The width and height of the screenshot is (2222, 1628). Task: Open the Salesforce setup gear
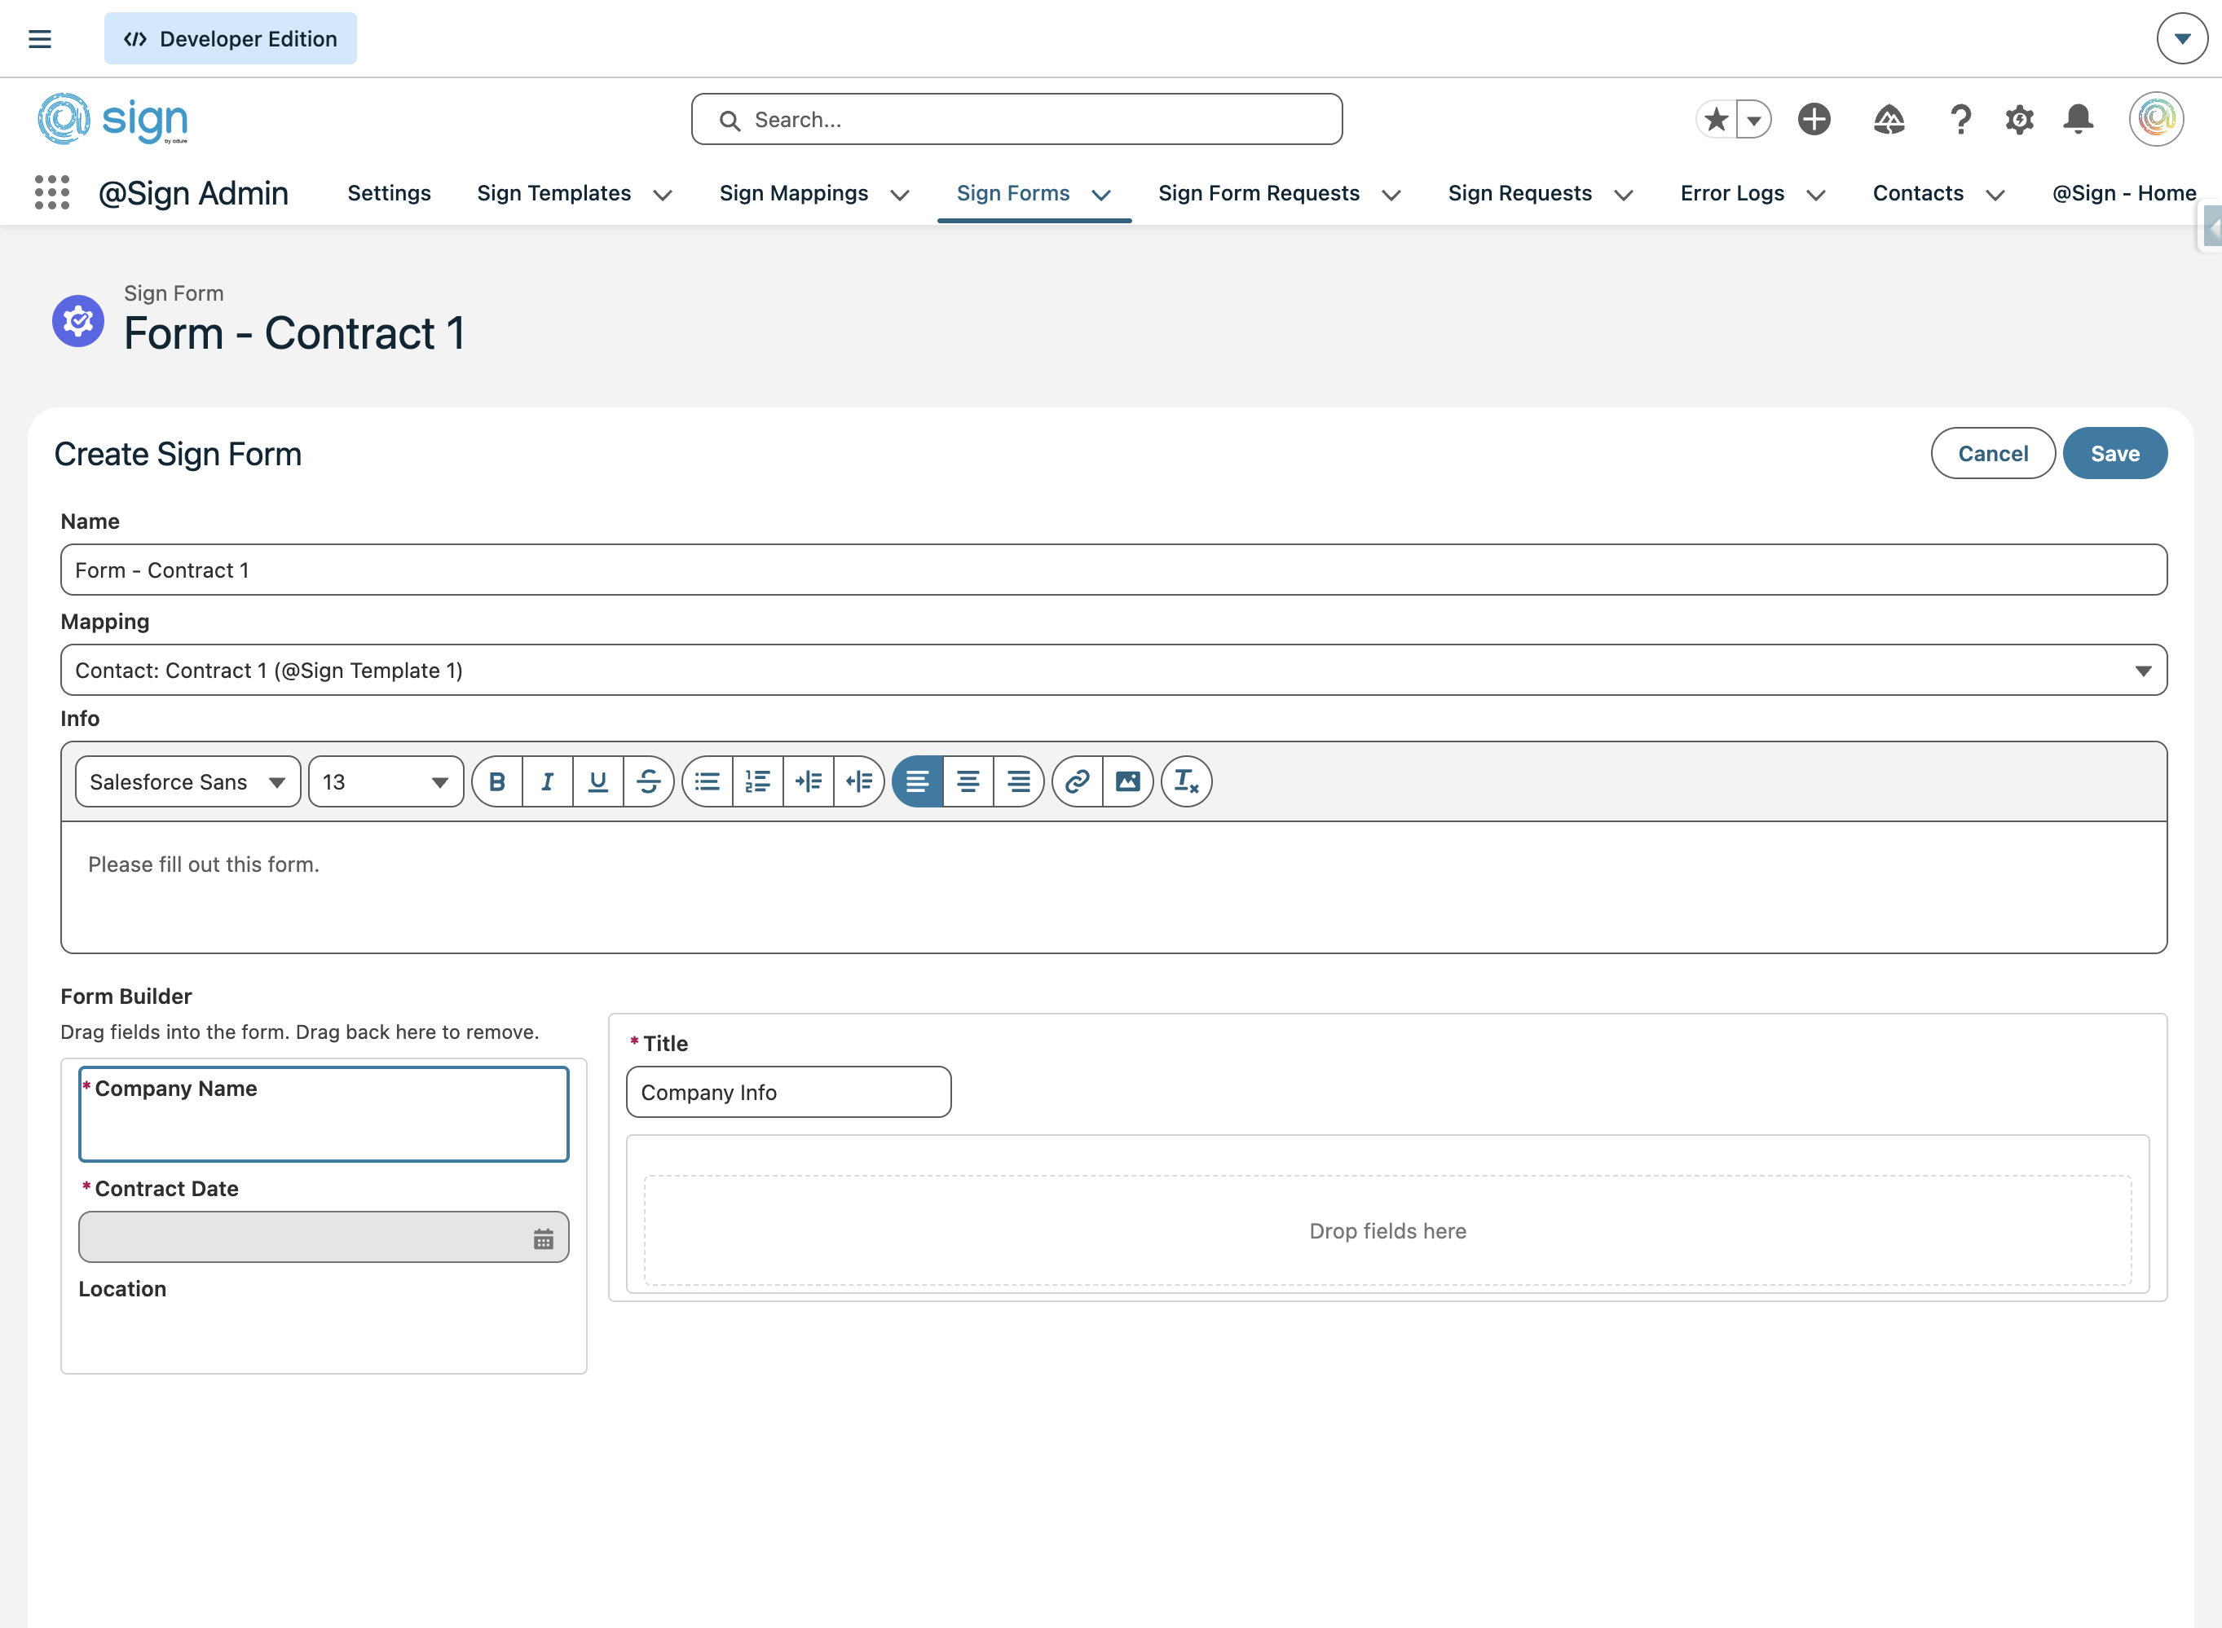(x=2019, y=119)
